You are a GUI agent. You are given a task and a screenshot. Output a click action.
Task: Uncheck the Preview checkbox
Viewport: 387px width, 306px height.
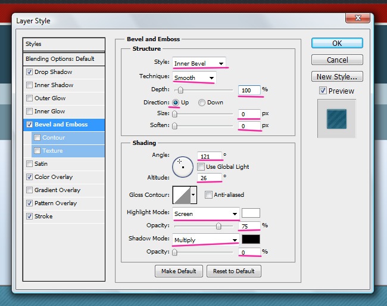tap(323, 91)
